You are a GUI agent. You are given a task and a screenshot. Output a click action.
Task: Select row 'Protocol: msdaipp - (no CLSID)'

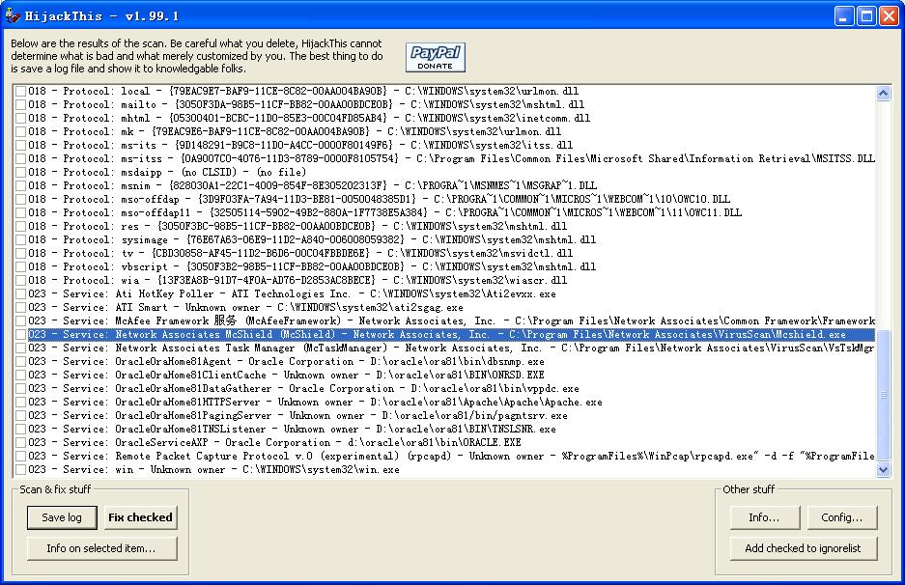tap(167, 172)
